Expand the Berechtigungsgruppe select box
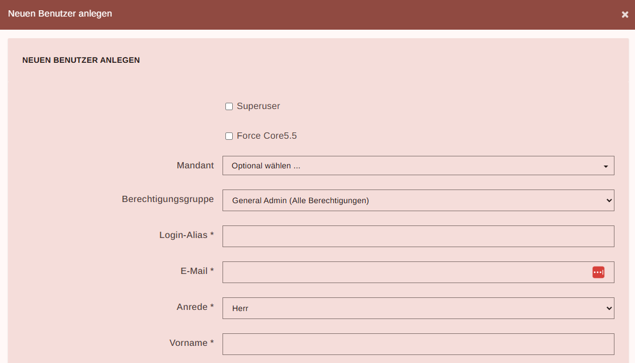Screen dimensions: 635x363 click(x=418, y=200)
